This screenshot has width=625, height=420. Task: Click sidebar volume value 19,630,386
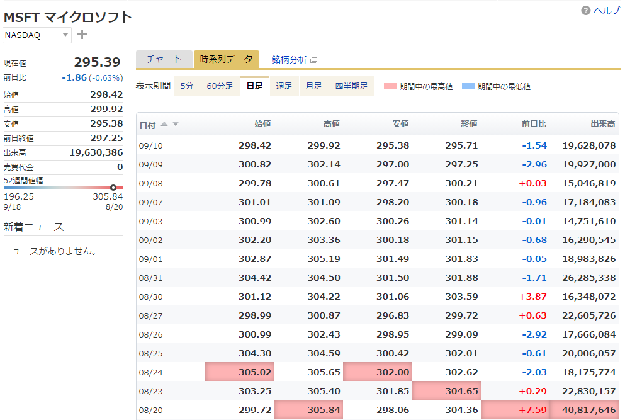coord(96,153)
